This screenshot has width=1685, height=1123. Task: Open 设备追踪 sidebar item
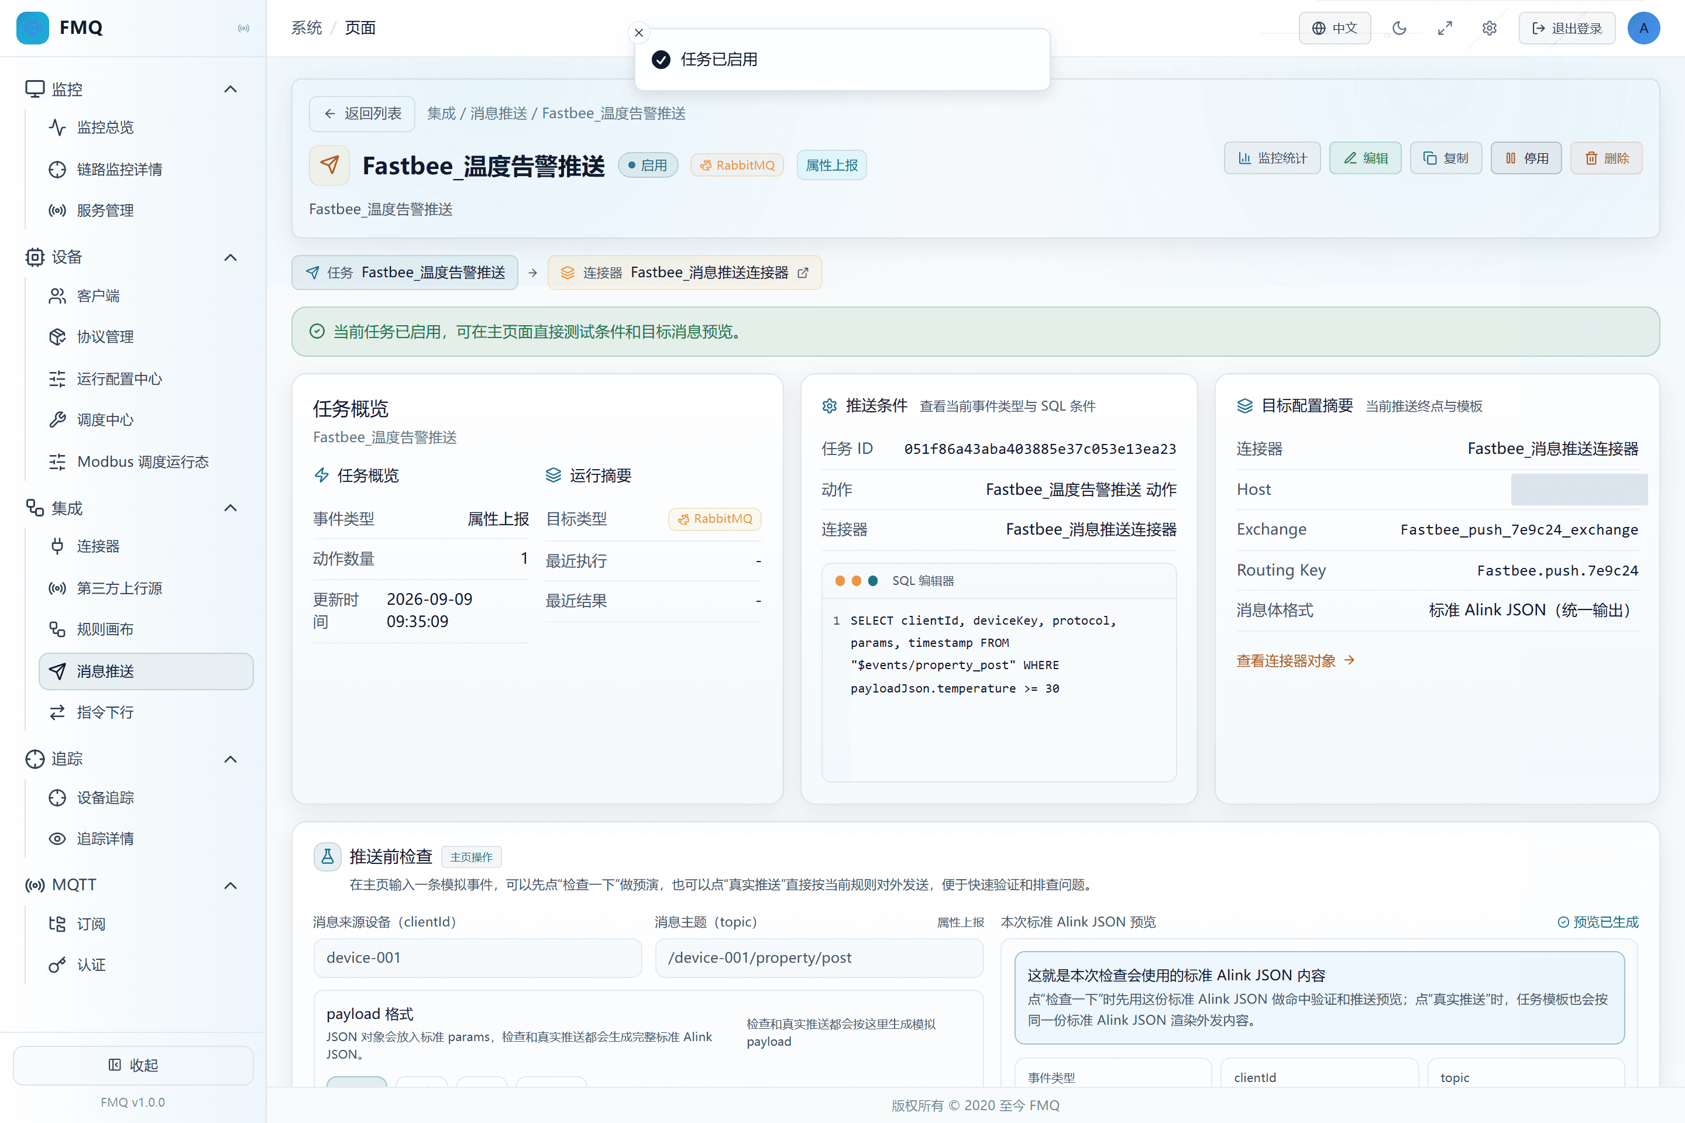pyautogui.click(x=146, y=797)
